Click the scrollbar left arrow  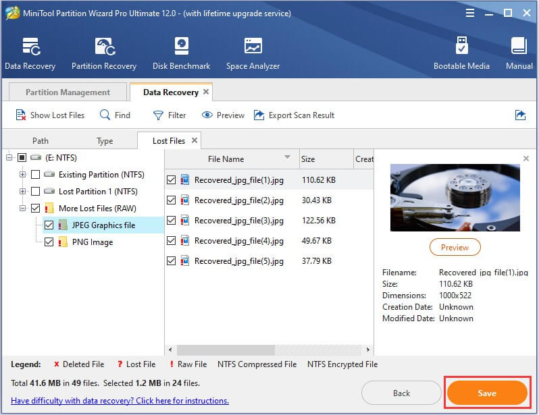[x=170, y=350]
